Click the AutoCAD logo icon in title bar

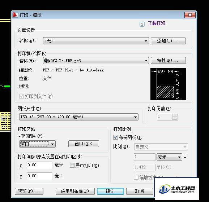15,15
